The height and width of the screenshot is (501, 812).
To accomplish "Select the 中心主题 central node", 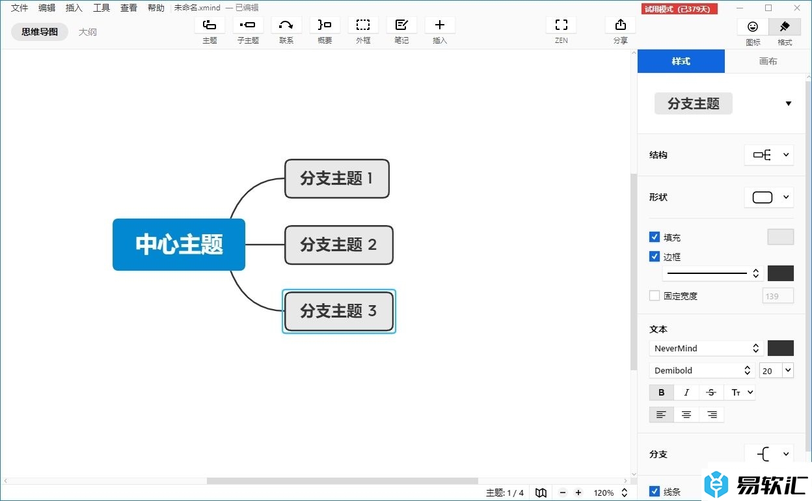I will (x=179, y=245).
